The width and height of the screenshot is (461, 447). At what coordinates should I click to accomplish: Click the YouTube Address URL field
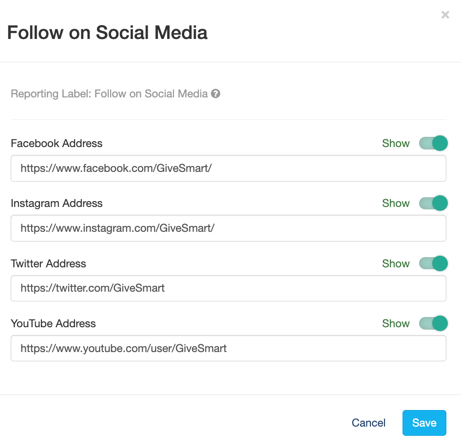click(x=228, y=348)
